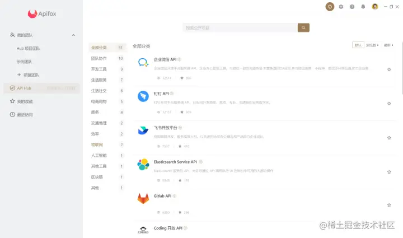This screenshot has width=403, height=238.
Task: Sort by 浏览数 using its arrow
Action: 378,45
